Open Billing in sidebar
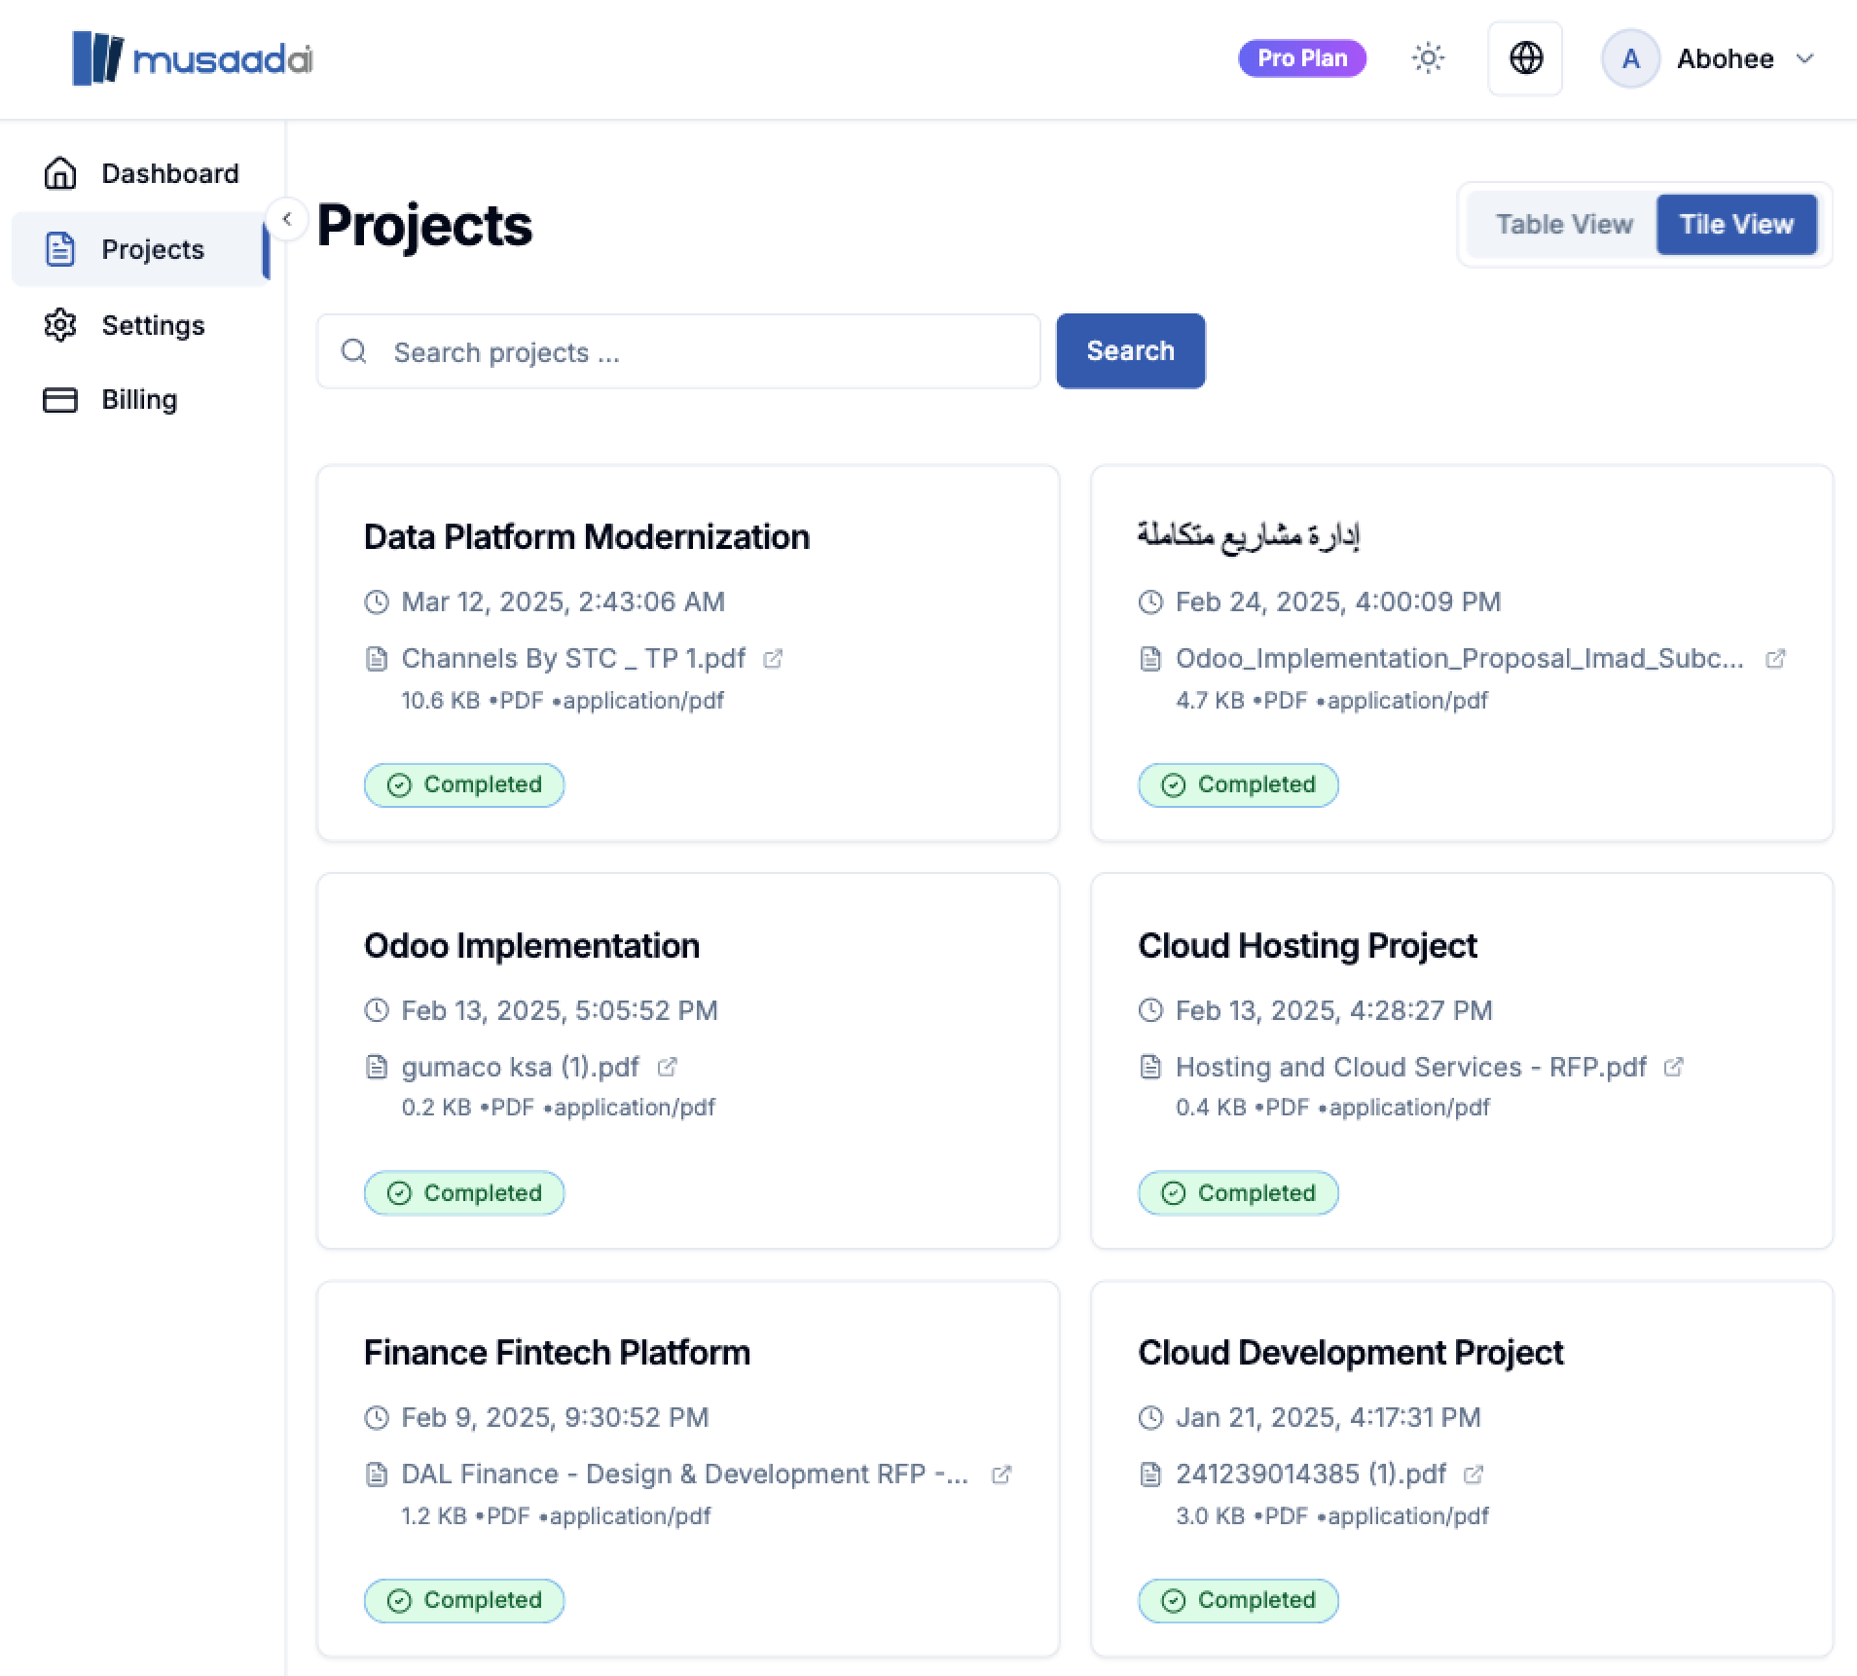The width and height of the screenshot is (1857, 1676). 142,400
